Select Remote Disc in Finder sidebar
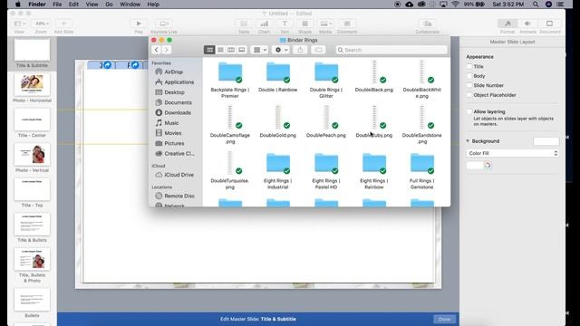The image size is (580, 326). point(179,196)
